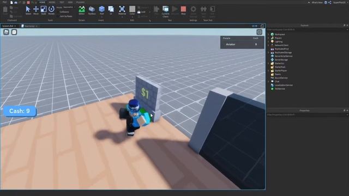This screenshot has width=349, height=196.
Task: Click the $1 sign in the viewport
Action: [x=145, y=93]
